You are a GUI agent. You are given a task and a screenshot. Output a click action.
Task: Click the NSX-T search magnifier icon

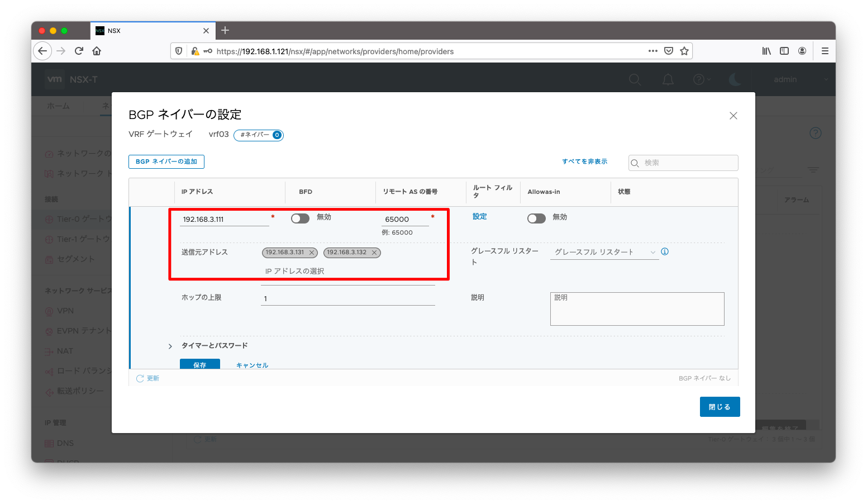click(x=635, y=79)
